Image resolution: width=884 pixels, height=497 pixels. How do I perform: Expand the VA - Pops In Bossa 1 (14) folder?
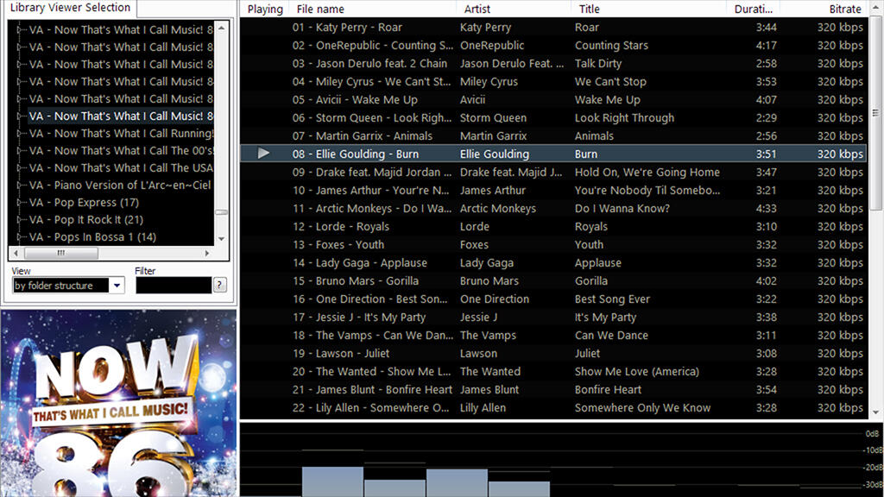click(19, 237)
